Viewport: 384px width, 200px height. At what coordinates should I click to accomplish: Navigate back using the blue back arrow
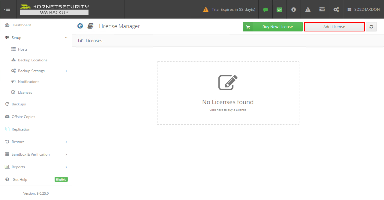(80, 26)
